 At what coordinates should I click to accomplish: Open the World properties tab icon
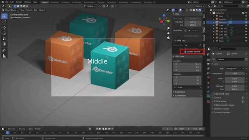tap(209, 77)
